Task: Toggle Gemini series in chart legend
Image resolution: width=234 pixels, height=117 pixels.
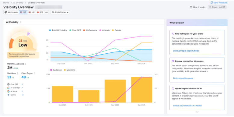Action: pyautogui.click(x=117, y=30)
